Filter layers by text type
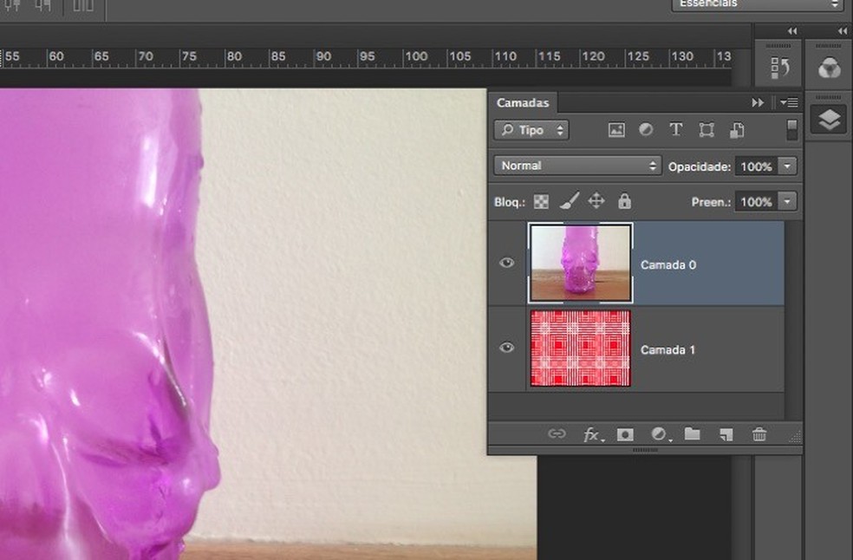Viewport: 853px width, 560px height. point(676,130)
